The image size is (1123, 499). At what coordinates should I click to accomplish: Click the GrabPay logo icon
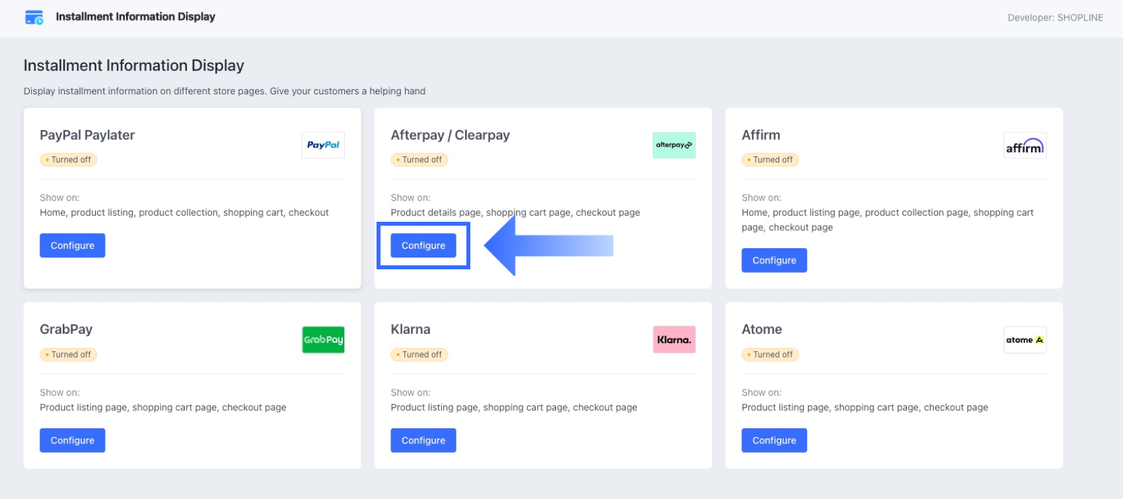click(x=323, y=340)
